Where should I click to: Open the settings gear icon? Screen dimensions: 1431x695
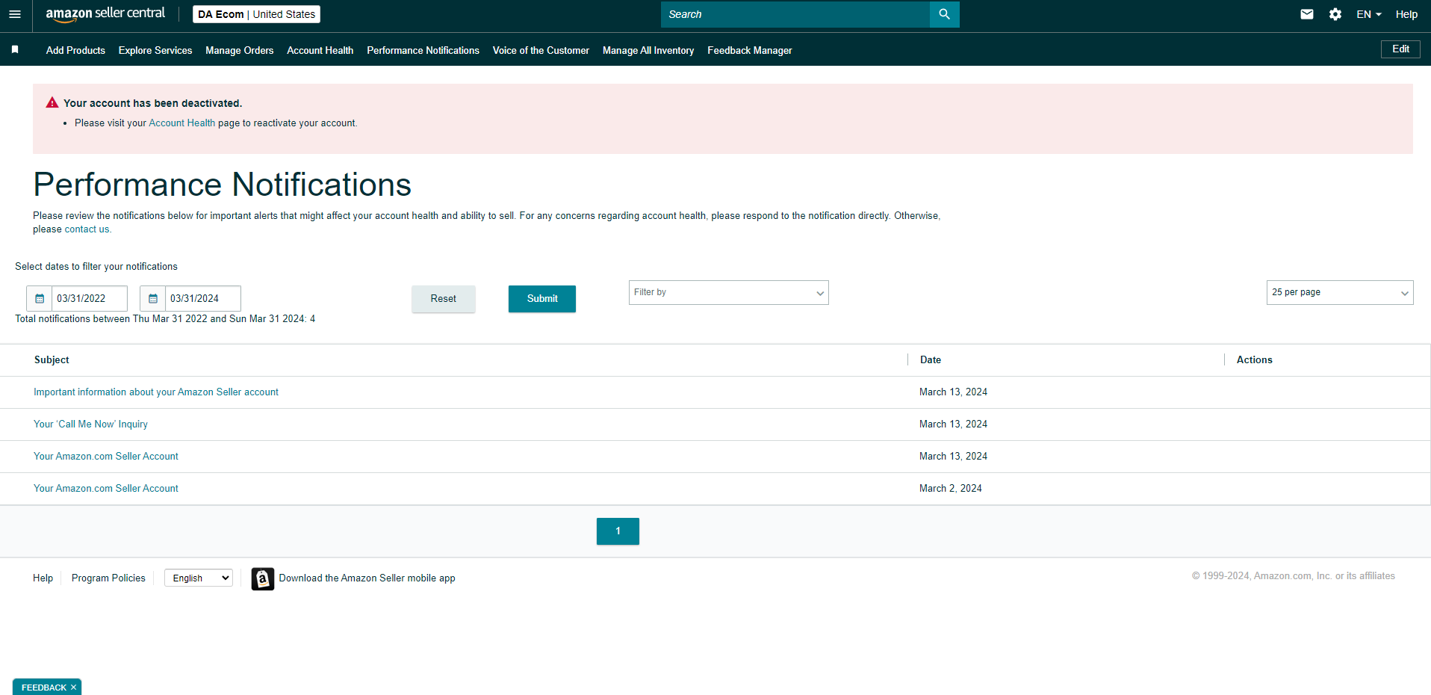[1335, 14]
